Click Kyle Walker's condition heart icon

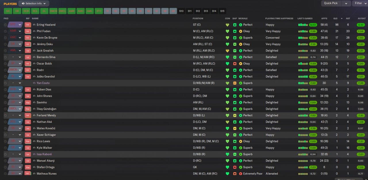point(227,148)
